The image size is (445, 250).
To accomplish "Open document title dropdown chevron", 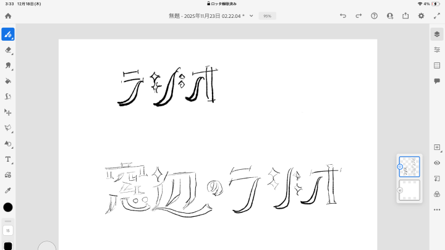I will 251,16.
